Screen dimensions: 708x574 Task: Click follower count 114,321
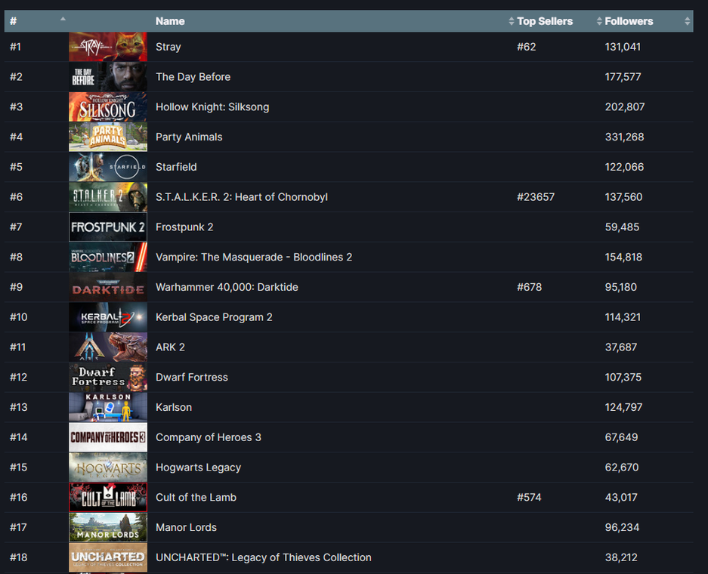[623, 317]
